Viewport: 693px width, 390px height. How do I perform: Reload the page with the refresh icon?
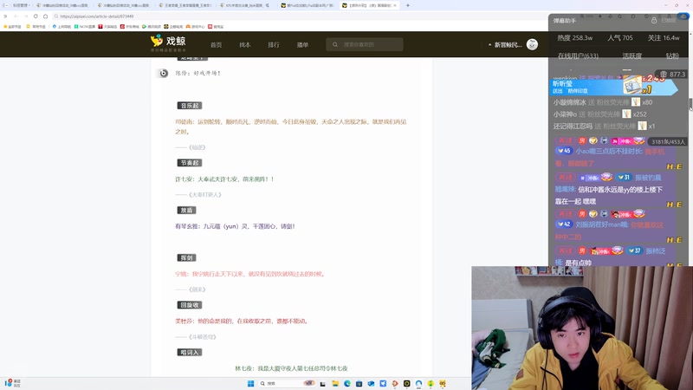(x=36, y=16)
